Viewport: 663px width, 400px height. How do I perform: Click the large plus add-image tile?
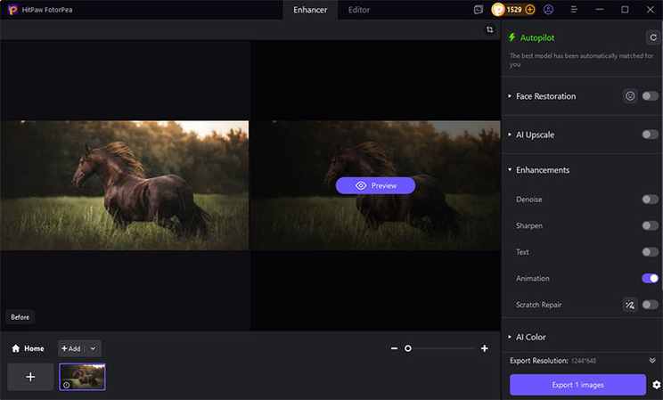point(30,376)
